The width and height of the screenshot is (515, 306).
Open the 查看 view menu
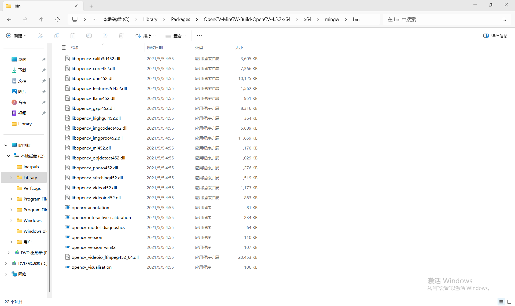pos(176,36)
